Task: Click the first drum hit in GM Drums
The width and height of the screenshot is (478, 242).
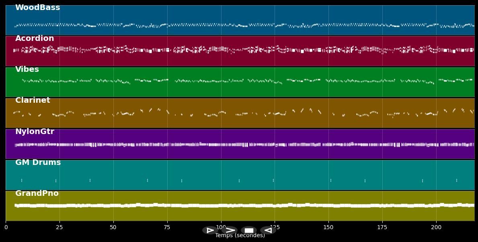Action: pos(22,181)
